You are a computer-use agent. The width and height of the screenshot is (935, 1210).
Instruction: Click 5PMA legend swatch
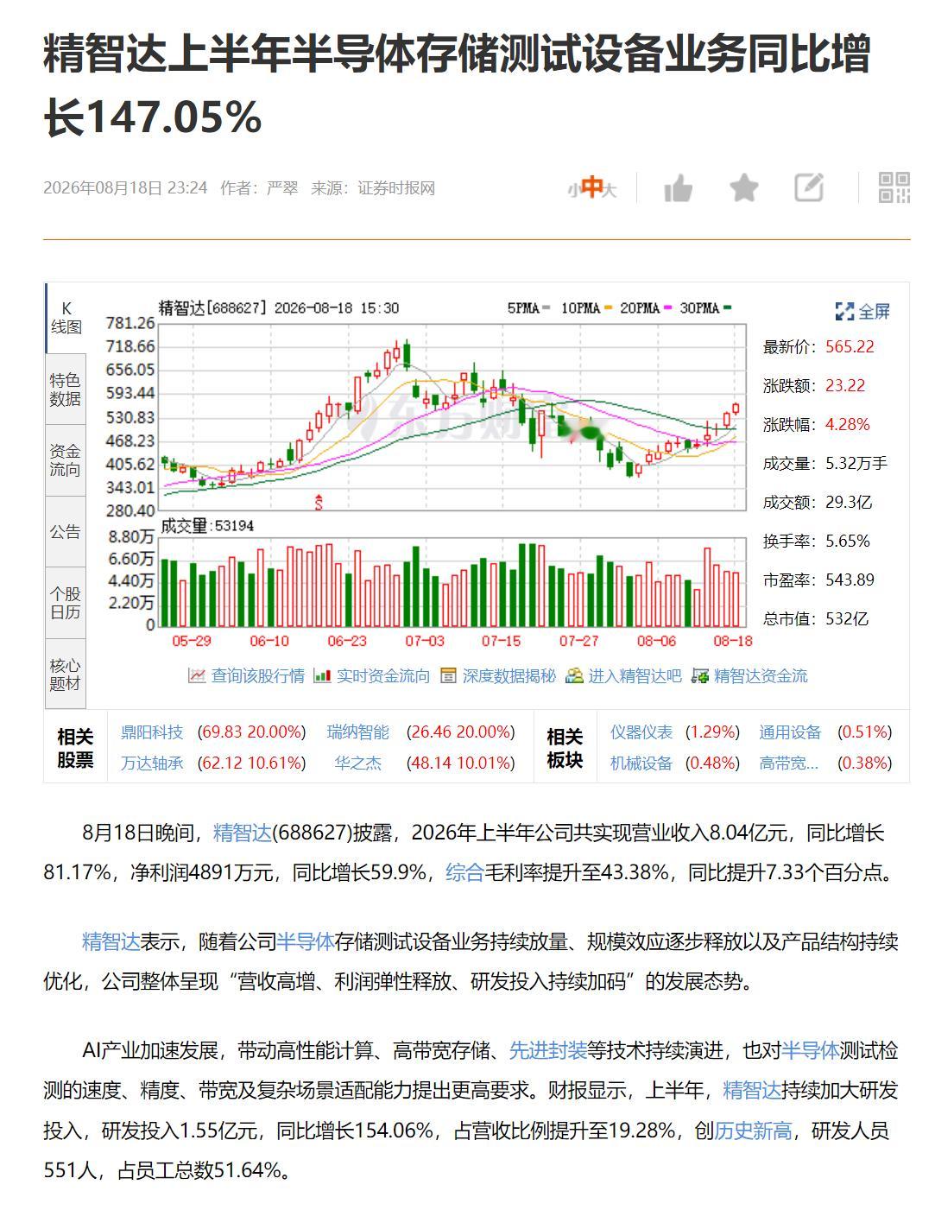pyautogui.click(x=546, y=308)
